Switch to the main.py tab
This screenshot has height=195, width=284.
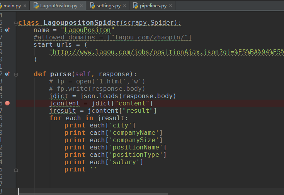pyautogui.click(x=12, y=6)
